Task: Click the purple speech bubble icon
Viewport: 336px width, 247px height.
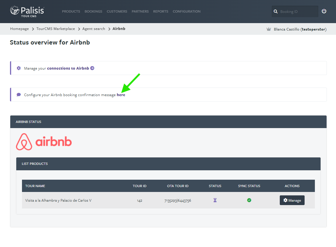Action: click(19, 95)
